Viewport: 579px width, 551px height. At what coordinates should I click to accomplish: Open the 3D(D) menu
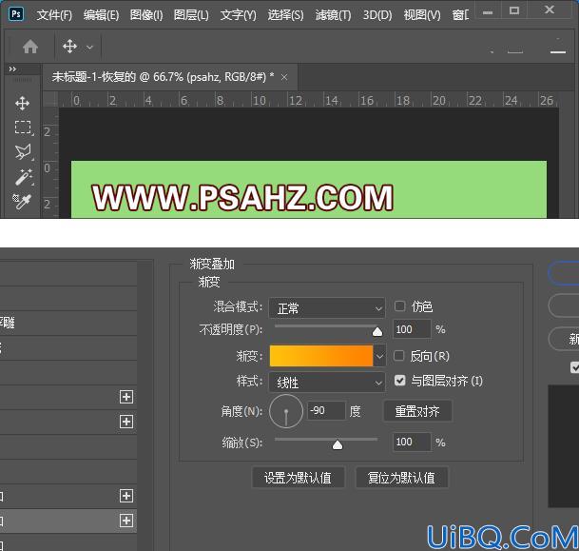point(377,15)
